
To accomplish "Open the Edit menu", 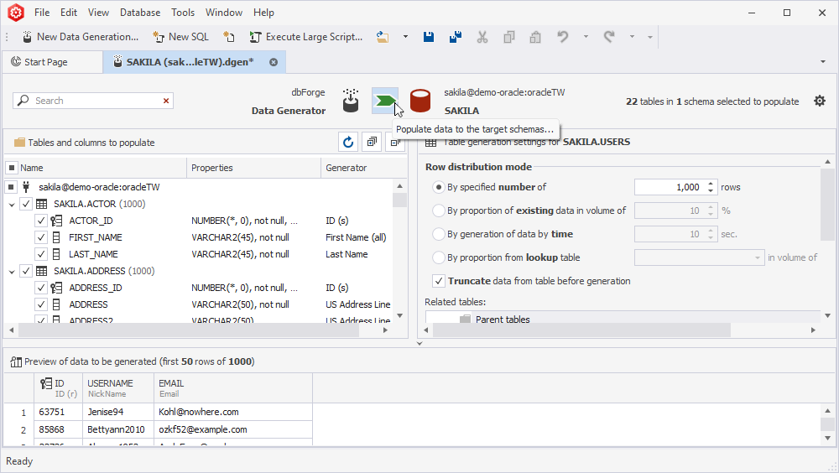I will pyautogui.click(x=69, y=13).
